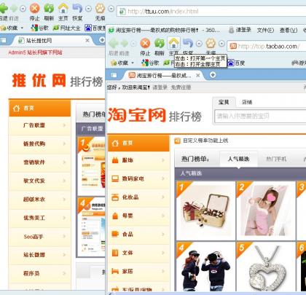Click the Stop icon in back tuu.com browser
This screenshot has height=295, width=306.
[35, 9]
